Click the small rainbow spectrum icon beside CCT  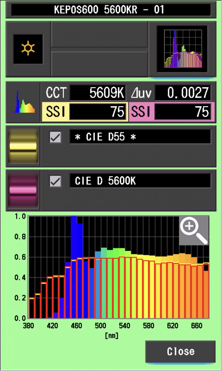click(23, 102)
